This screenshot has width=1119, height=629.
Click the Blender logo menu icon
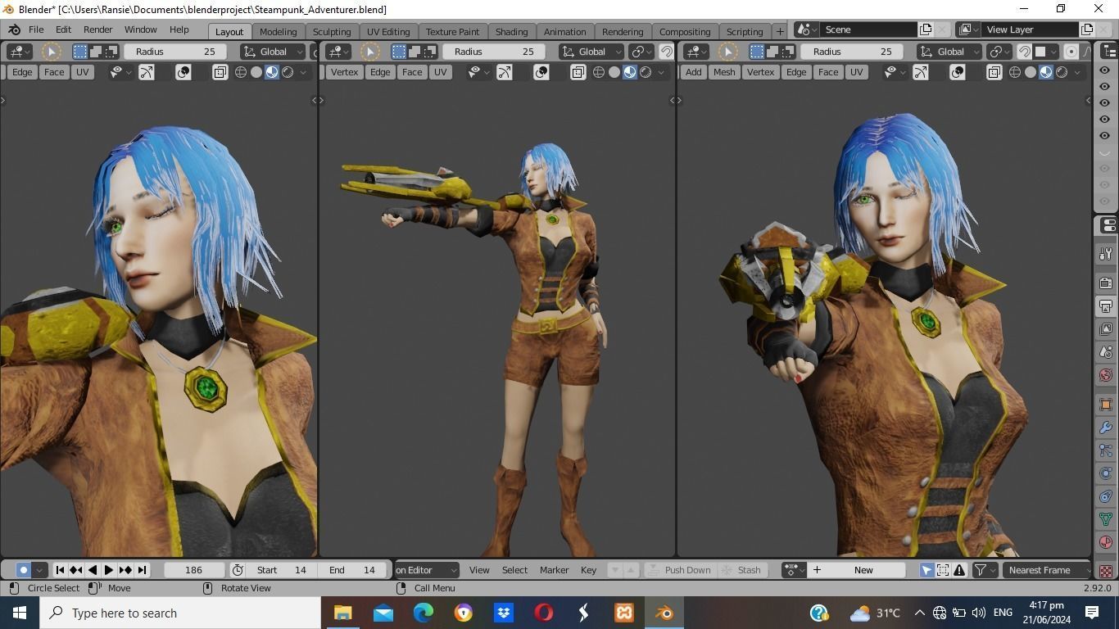[12, 29]
